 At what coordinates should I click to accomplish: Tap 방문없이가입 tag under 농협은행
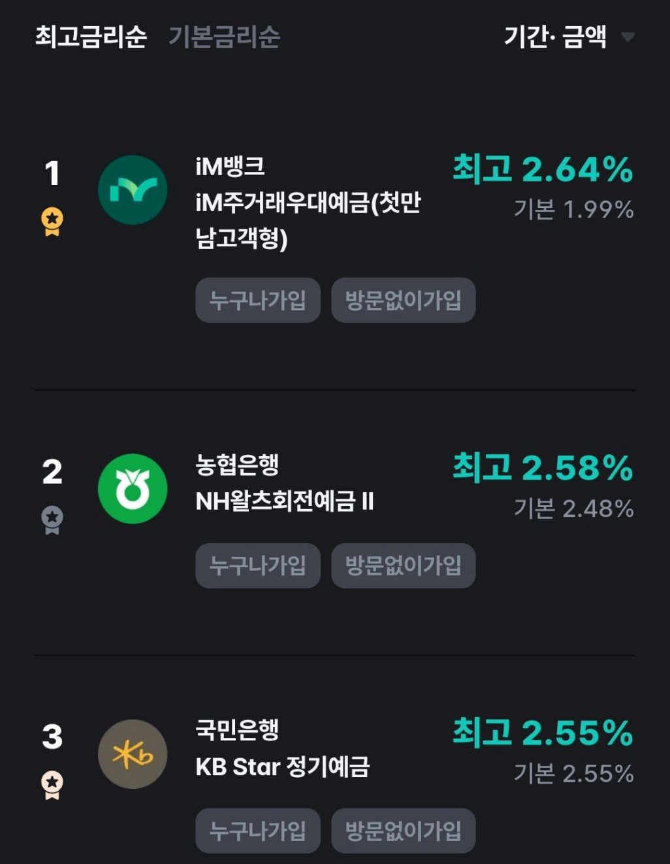[403, 566]
